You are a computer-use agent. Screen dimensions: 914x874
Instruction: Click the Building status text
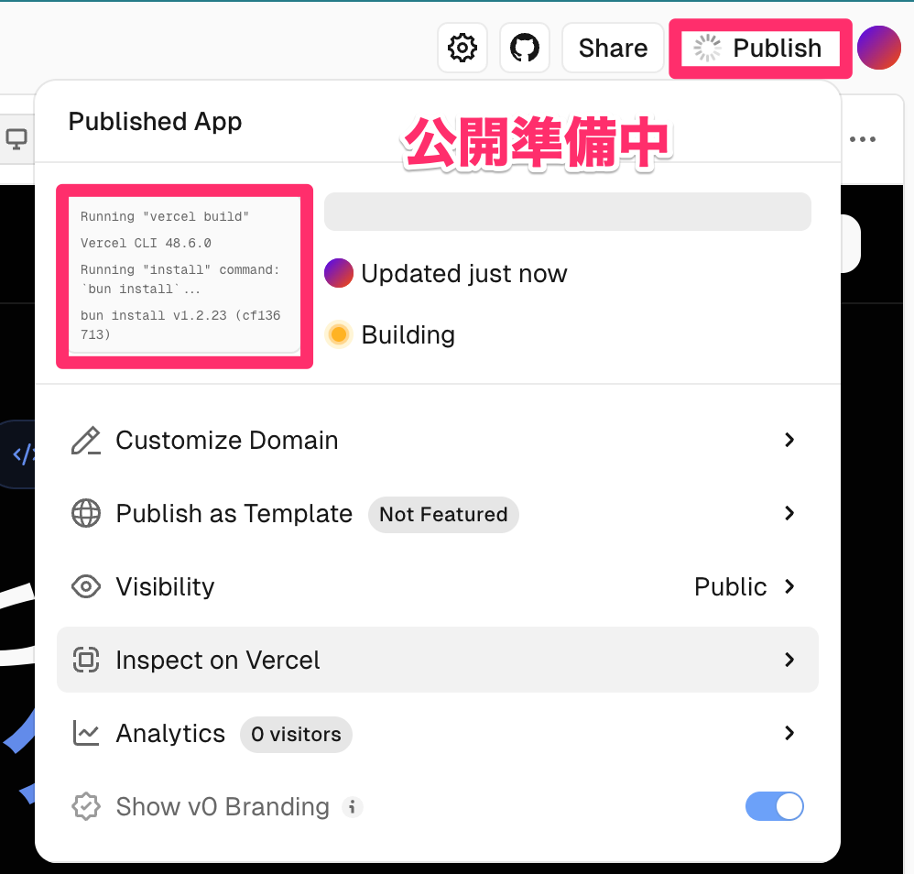click(408, 334)
